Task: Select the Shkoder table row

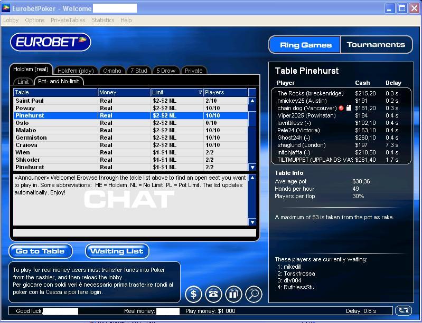Action: pyautogui.click(x=130, y=160)
